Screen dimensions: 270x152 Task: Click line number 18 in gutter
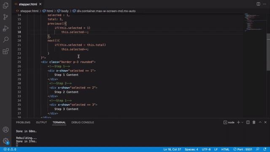(x=19, y=32)
